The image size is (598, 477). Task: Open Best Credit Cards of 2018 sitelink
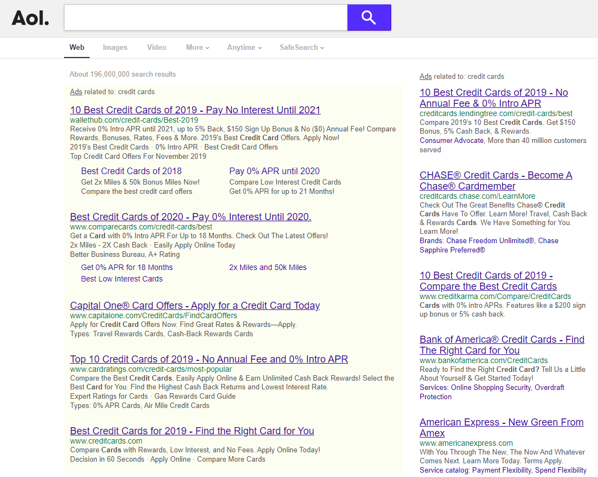tap(131, 171)
